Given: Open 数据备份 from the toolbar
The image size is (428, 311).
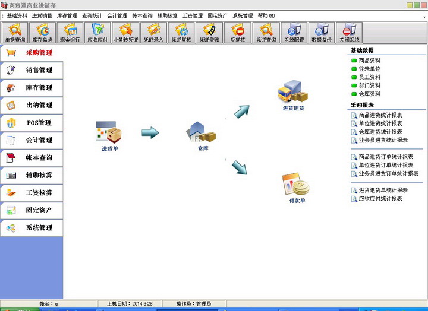Looking at the screenshot, I should tap(322, 33).
